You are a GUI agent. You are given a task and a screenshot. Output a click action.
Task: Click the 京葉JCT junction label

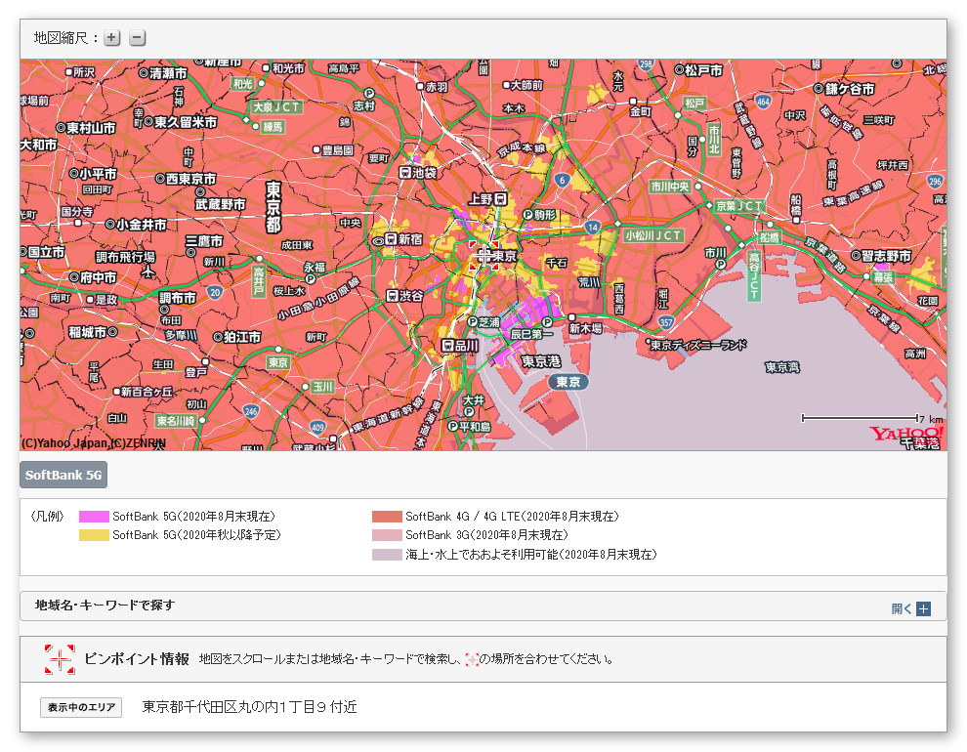738,206
